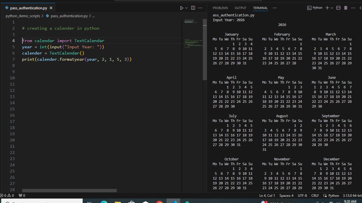Click the editor vertical scrollbar
Viewport: 362px width, 203px height.
(205, 50)
